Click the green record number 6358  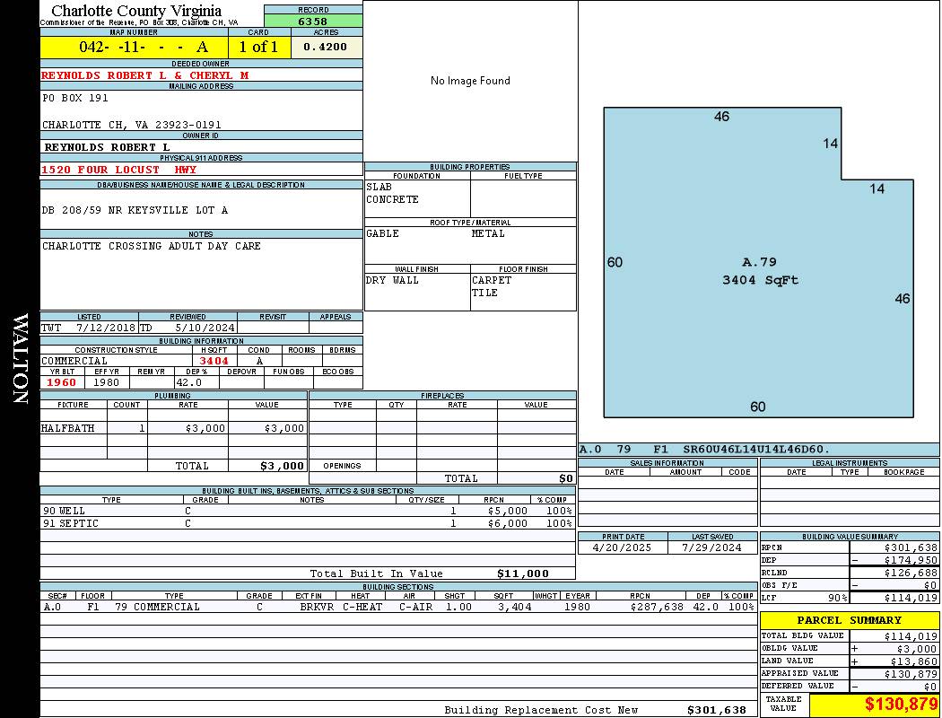313,21
